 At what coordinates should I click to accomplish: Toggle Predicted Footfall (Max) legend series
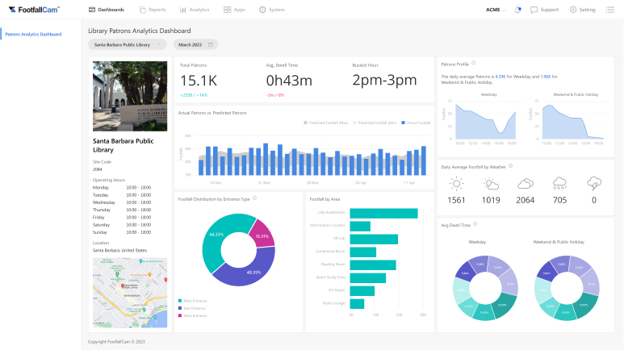click(x=326, y=123)
